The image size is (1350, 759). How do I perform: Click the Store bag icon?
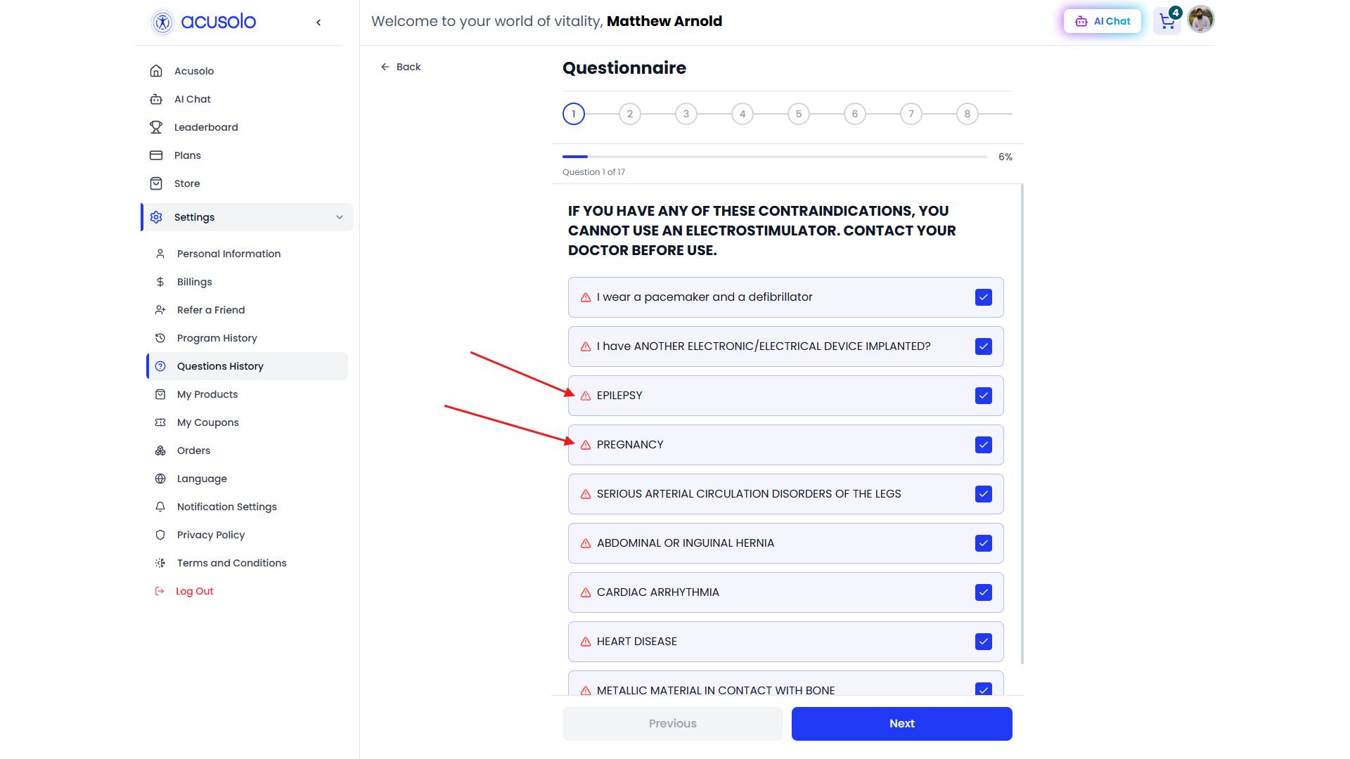(x=156, y=183)
